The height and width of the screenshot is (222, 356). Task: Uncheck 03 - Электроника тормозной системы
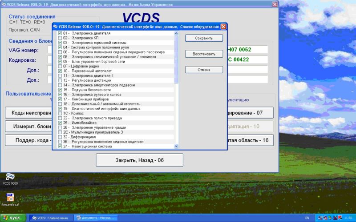point(60,43)
